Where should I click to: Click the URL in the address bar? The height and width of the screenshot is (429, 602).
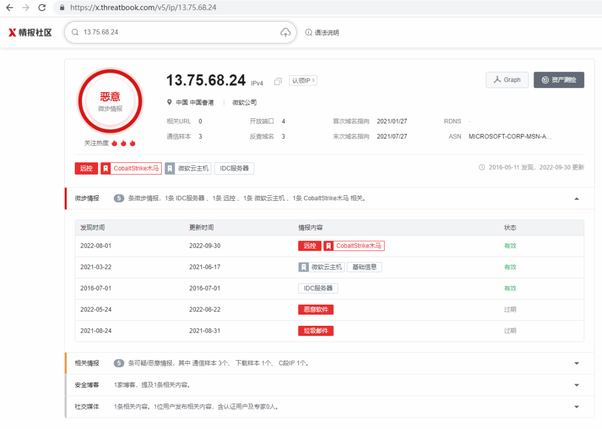pyautogui.click(x=143, y=7)
